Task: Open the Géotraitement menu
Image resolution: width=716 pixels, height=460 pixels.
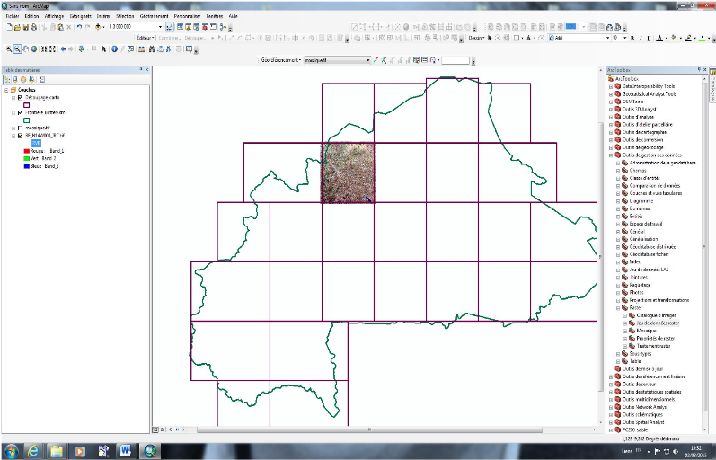Action: pos(154,16)
